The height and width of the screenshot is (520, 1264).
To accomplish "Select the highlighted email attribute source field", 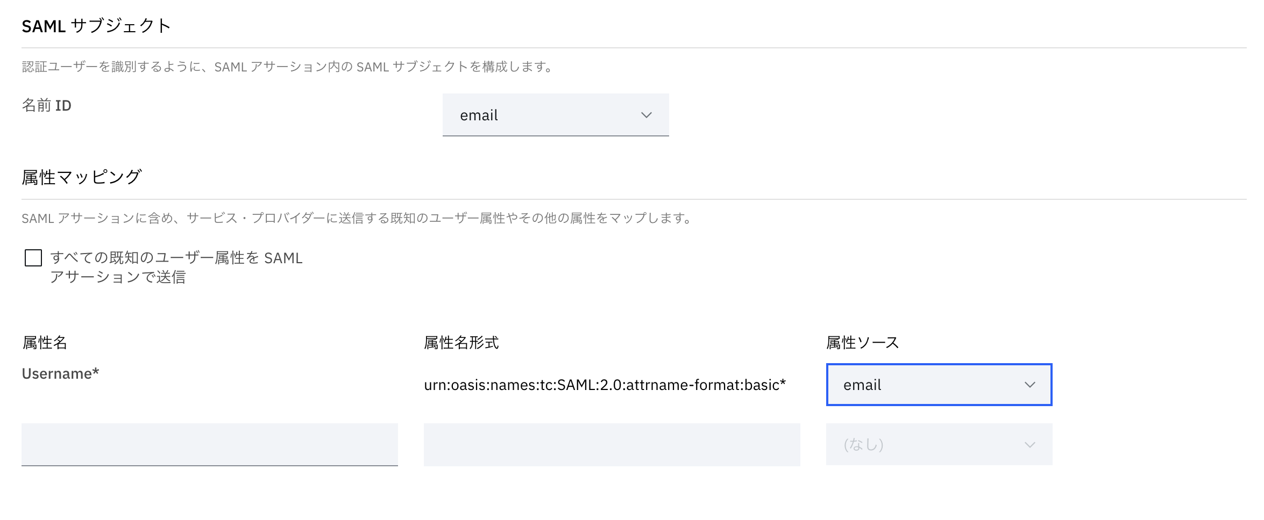I will [x=939, y=385].
